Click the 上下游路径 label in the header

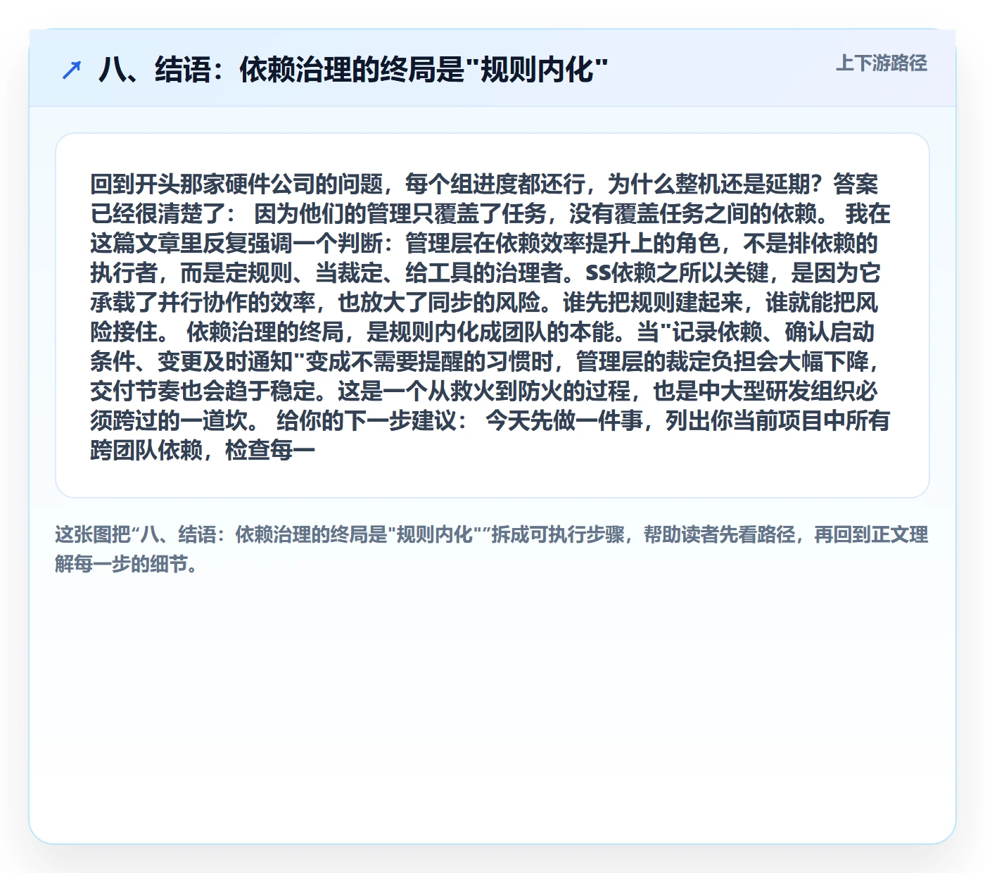tap(881, 63)
